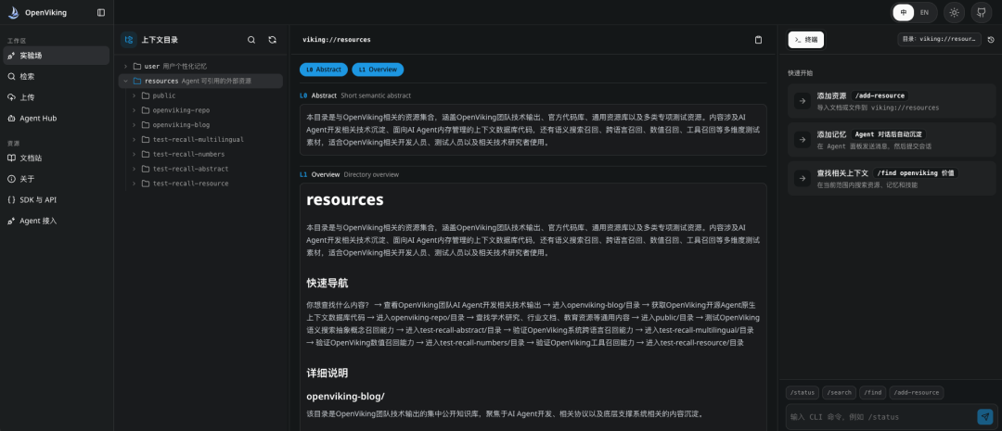Toggle the L0 Abstract pill

tap(324, 70)
